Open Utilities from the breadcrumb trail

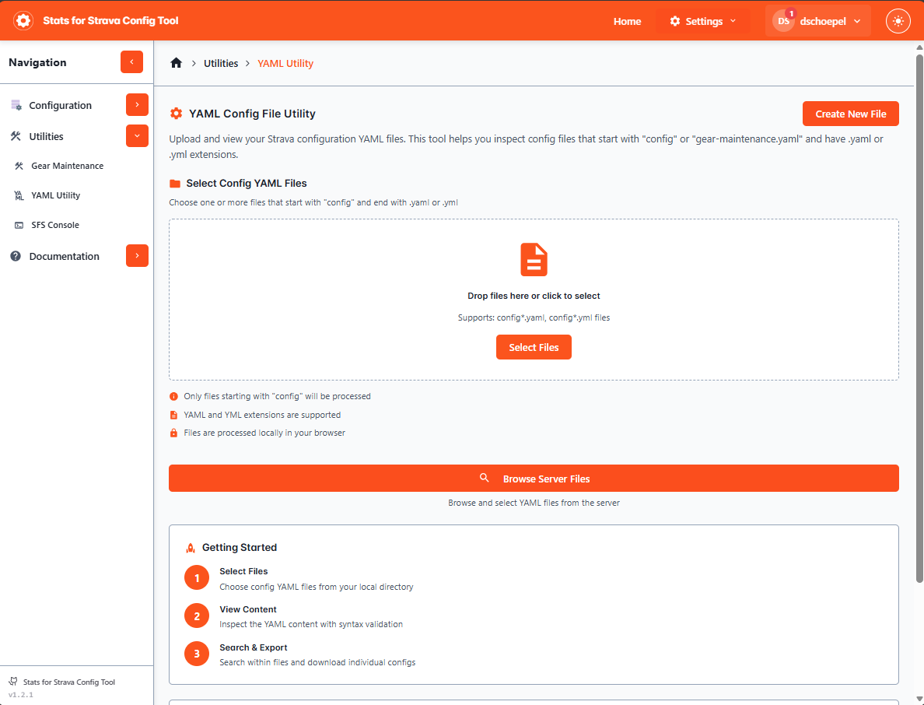point(220,62)
